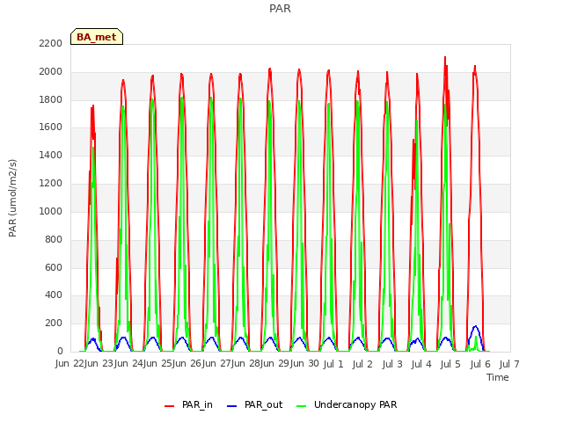Toggle the PAR_in legend entry

188,404
